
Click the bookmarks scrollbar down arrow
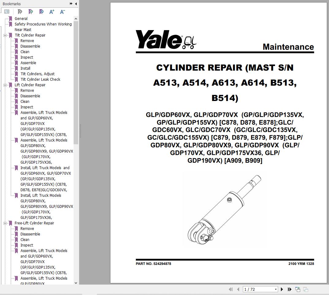pos(76,283)
